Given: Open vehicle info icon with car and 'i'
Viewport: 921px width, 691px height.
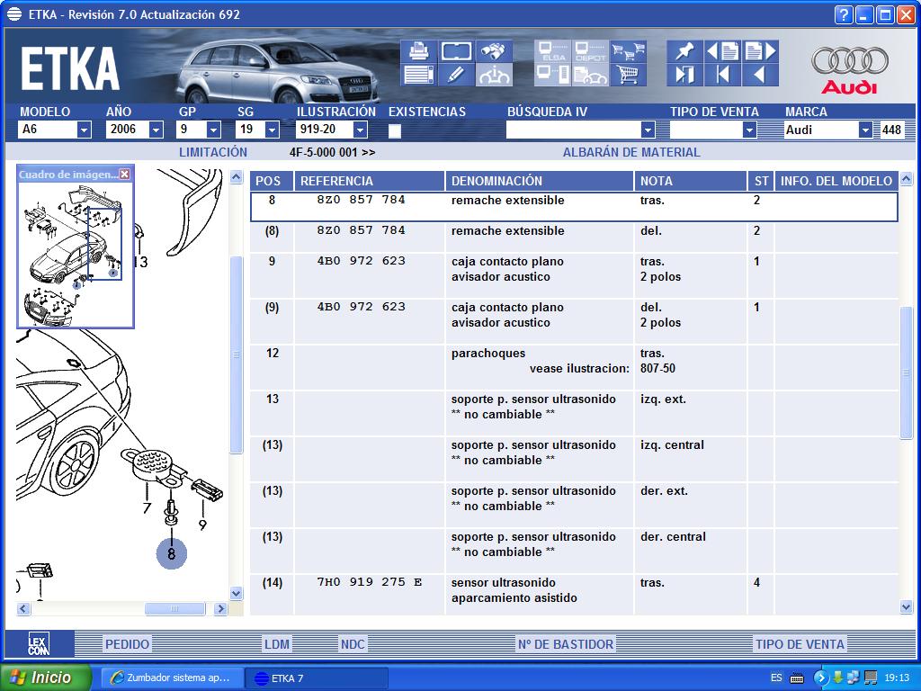Looking at the screenshot, I should (494, 76).
